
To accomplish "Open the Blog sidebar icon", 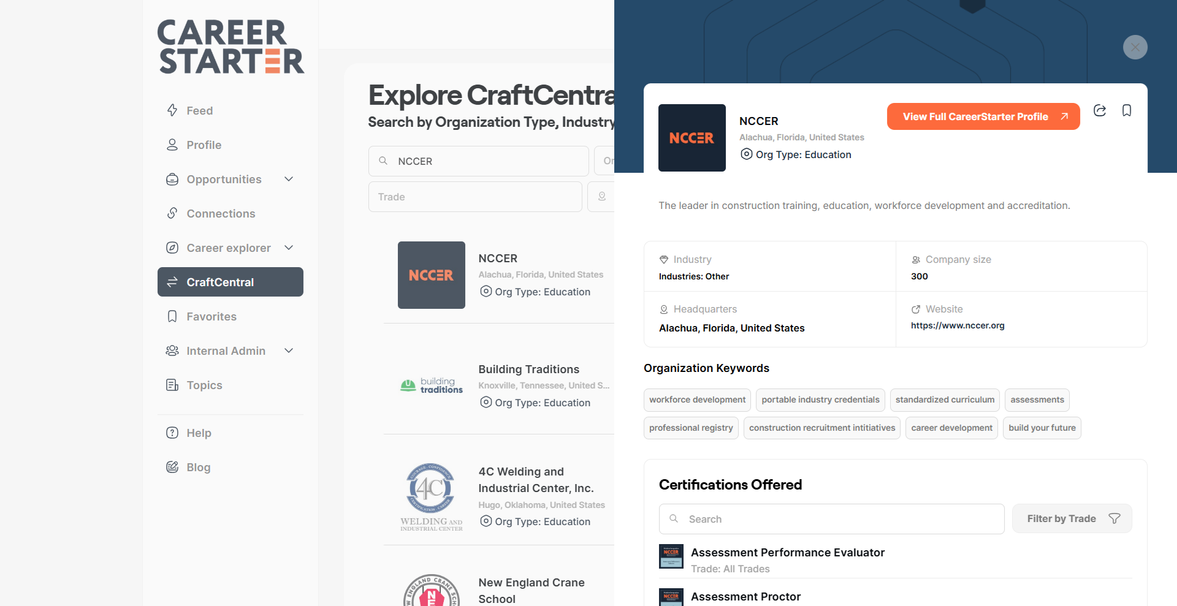I will (172, 468).
